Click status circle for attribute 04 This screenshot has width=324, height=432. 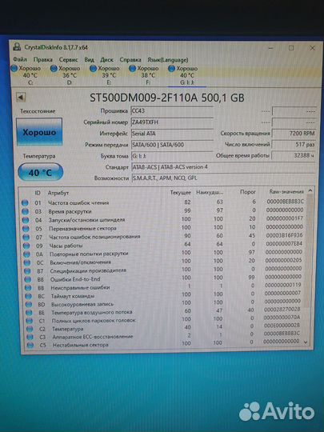26,220
